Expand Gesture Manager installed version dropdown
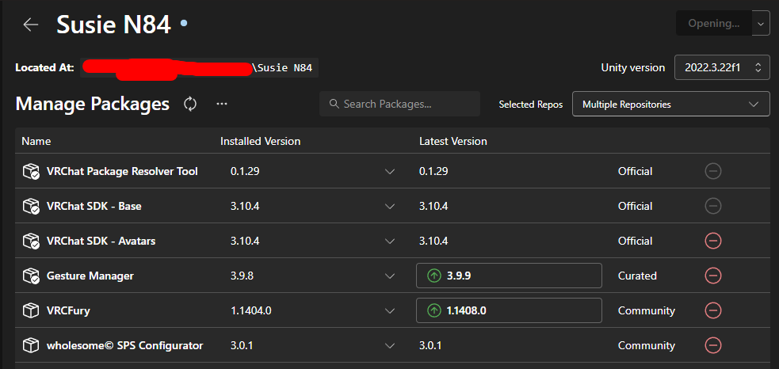Viewport: 779px width, 369px height. [390, 276]
